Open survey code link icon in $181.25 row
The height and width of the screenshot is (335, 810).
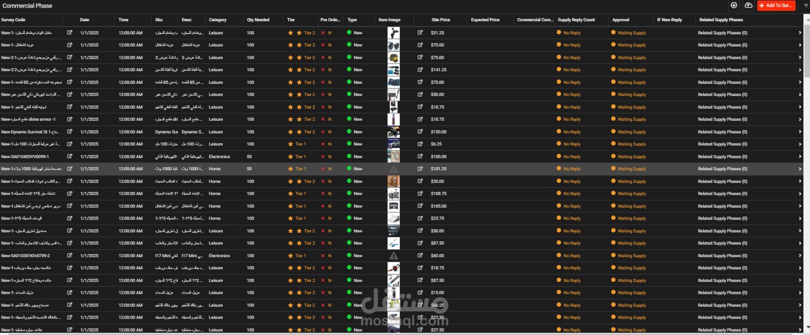click(70, 169)
